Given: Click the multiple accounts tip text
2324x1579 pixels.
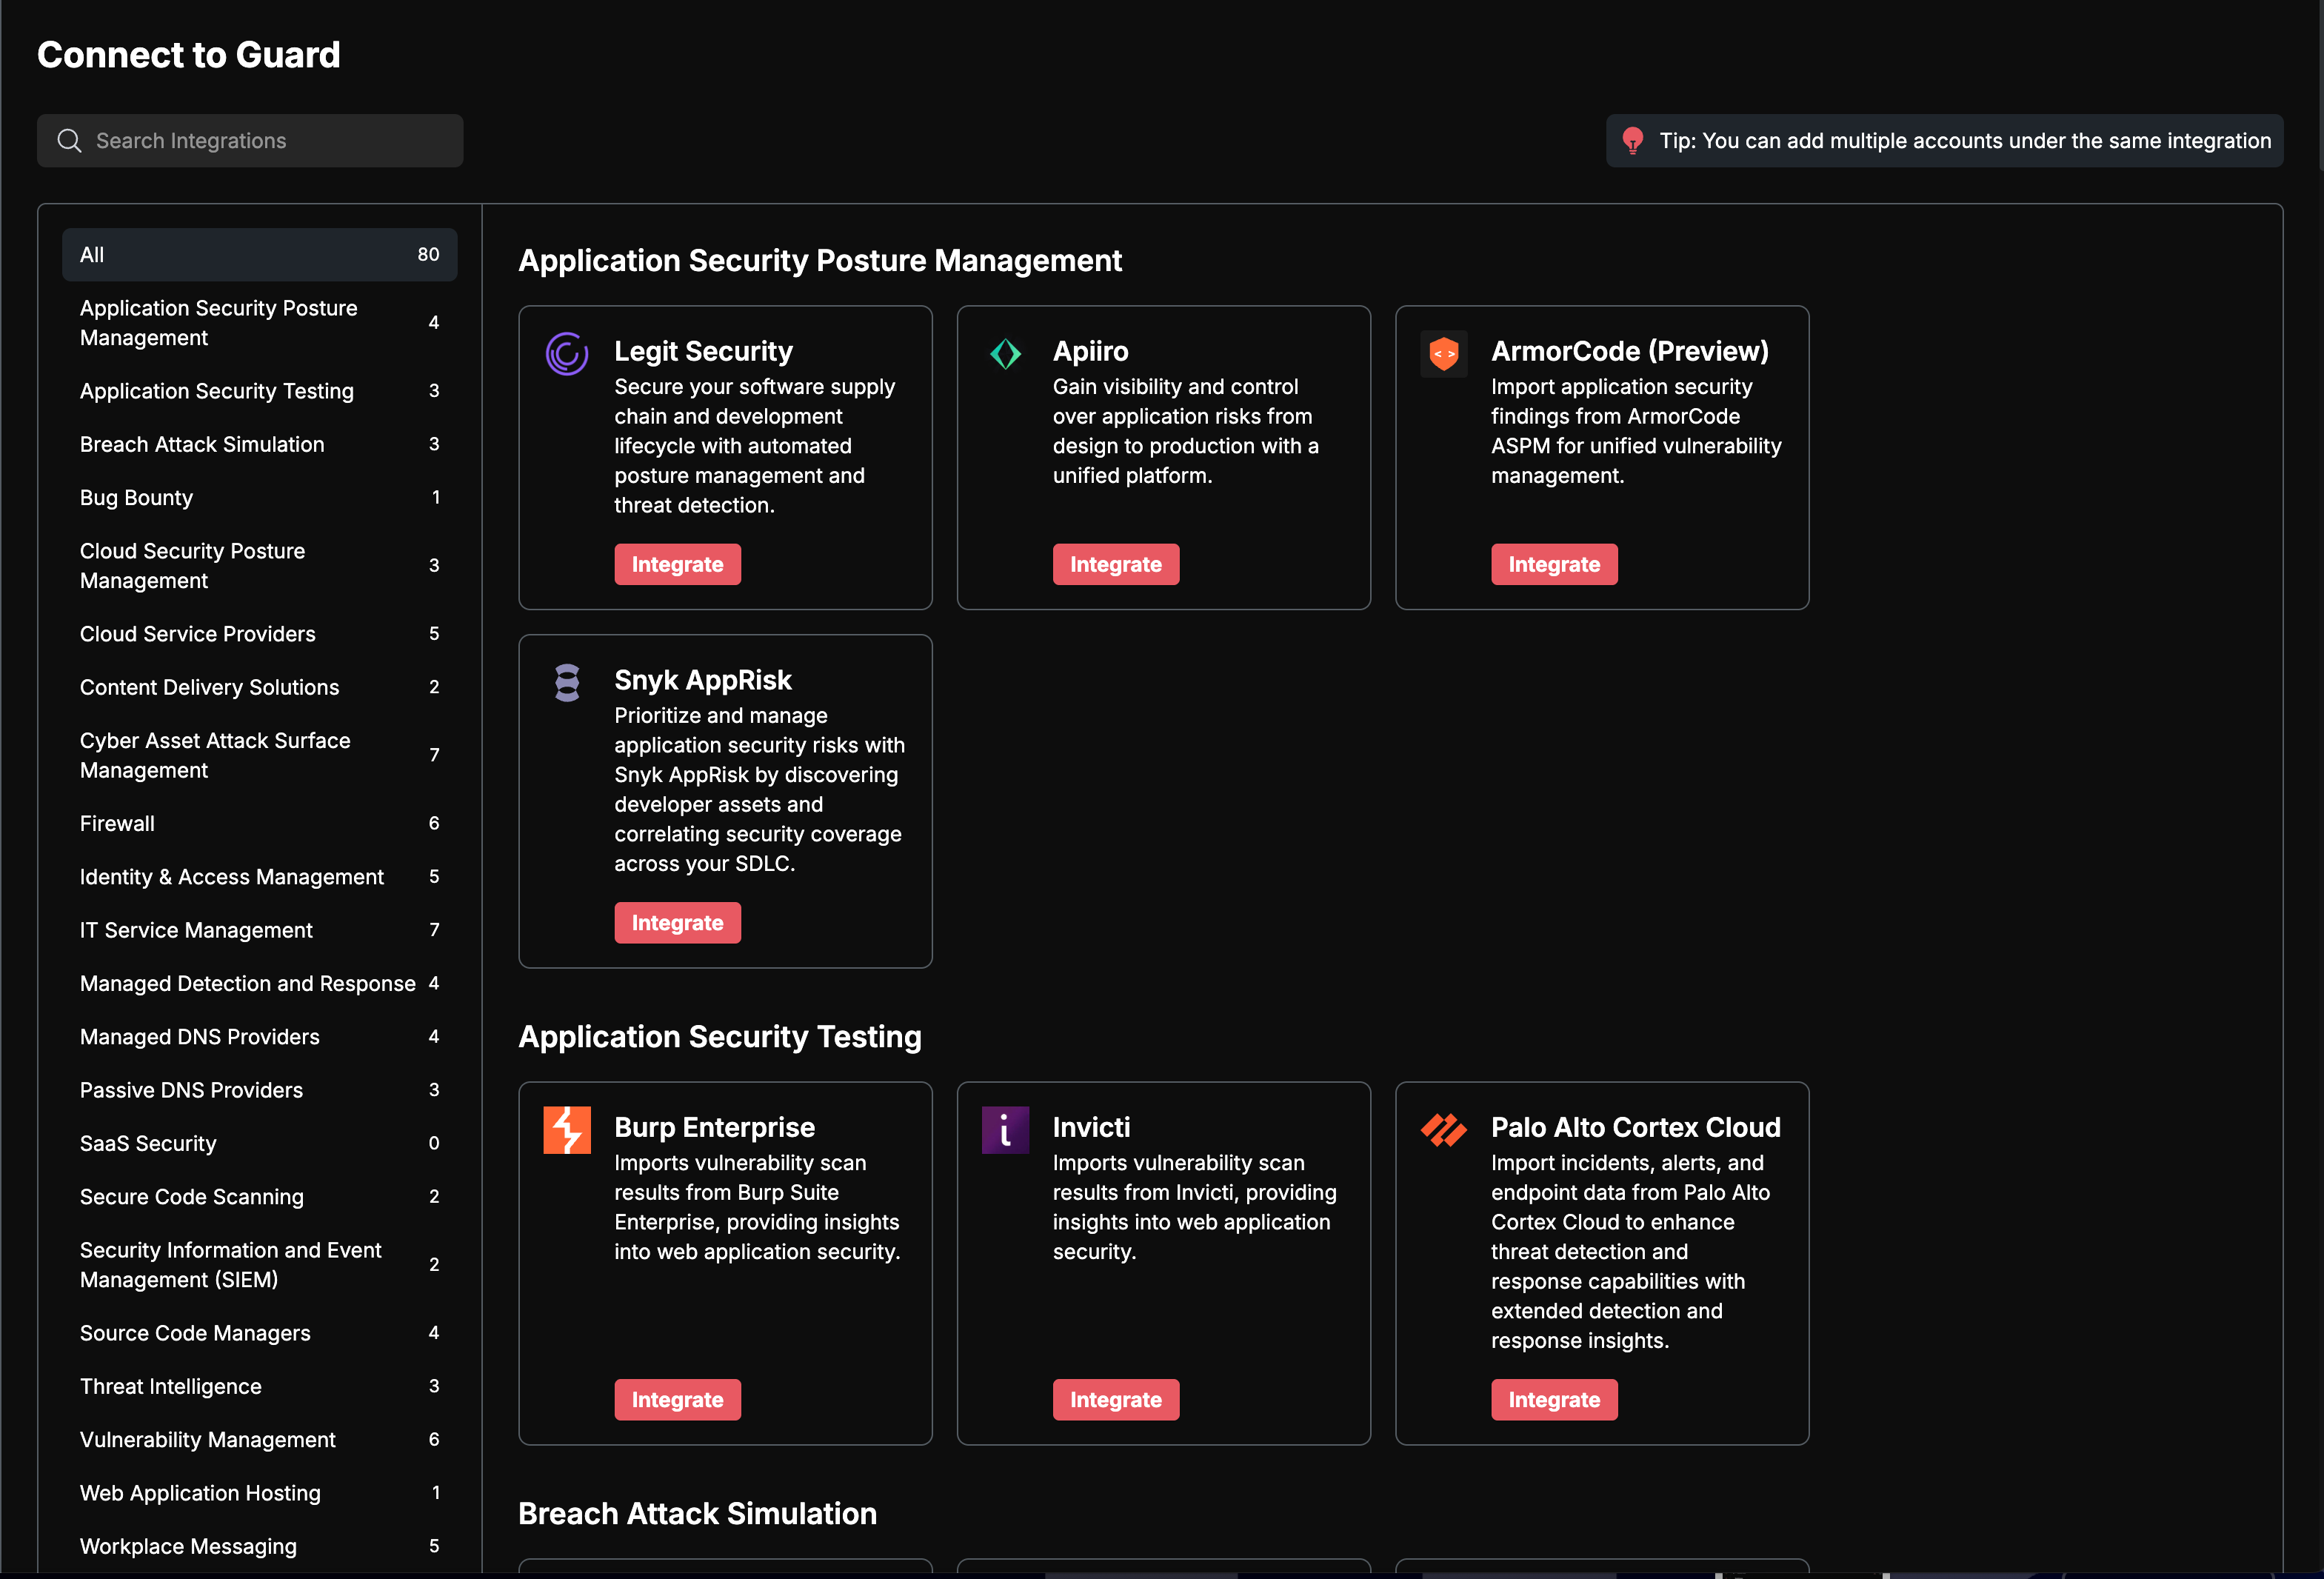Looking at the screenshot, I should pyautogui.click(x=1965, y=141).
